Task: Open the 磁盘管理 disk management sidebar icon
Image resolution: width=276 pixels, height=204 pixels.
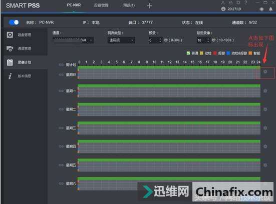Action: pyautogui.click(x=10, y=35)
